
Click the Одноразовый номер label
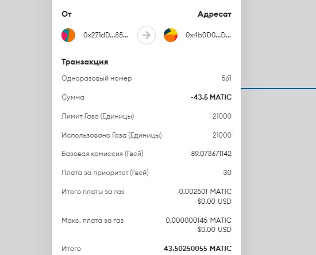click(97, 78)
